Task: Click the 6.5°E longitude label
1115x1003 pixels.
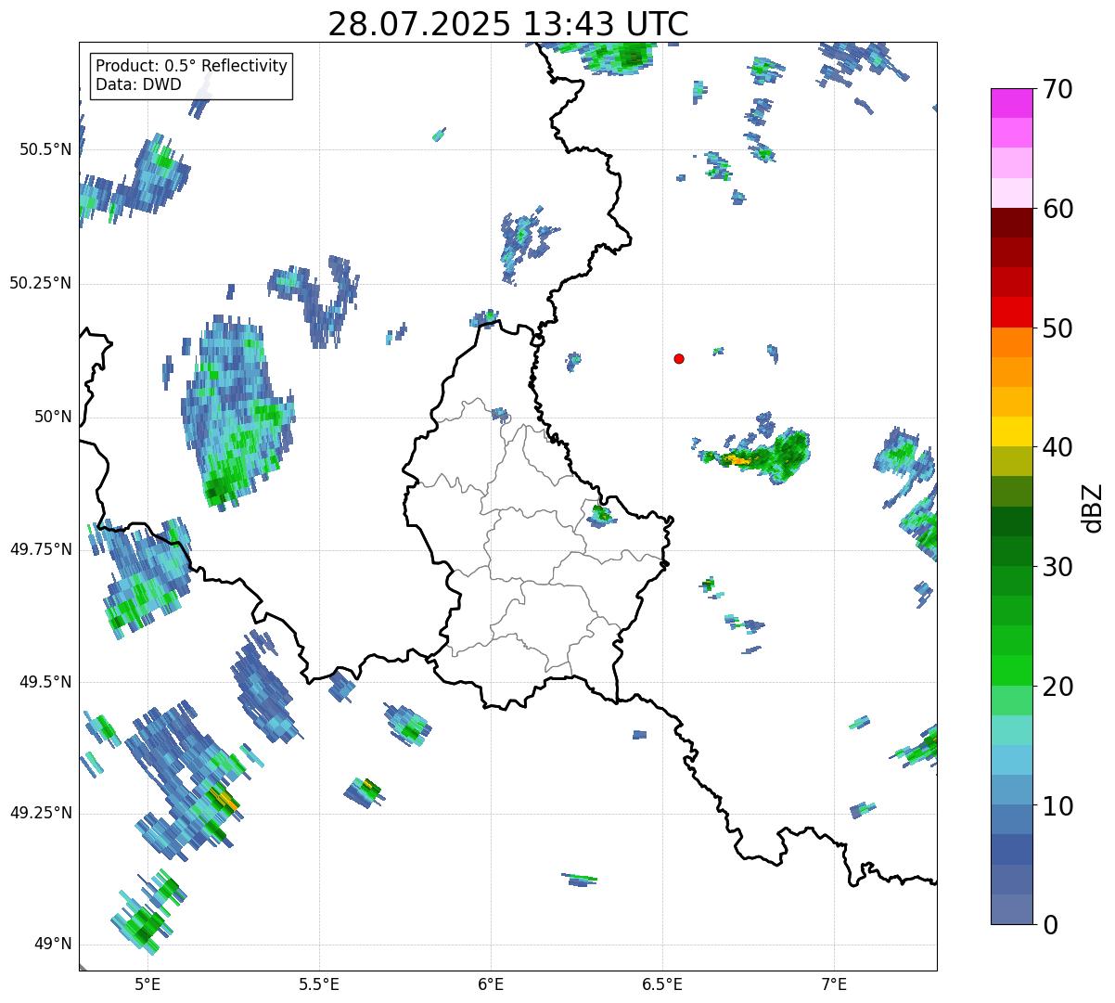Action: tap(662, 984)
